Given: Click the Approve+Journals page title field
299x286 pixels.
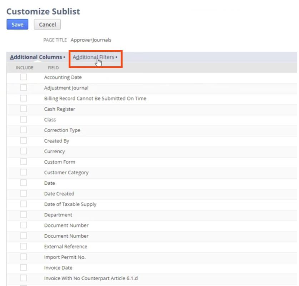Looking at the screenshot, I should point(91,40).
